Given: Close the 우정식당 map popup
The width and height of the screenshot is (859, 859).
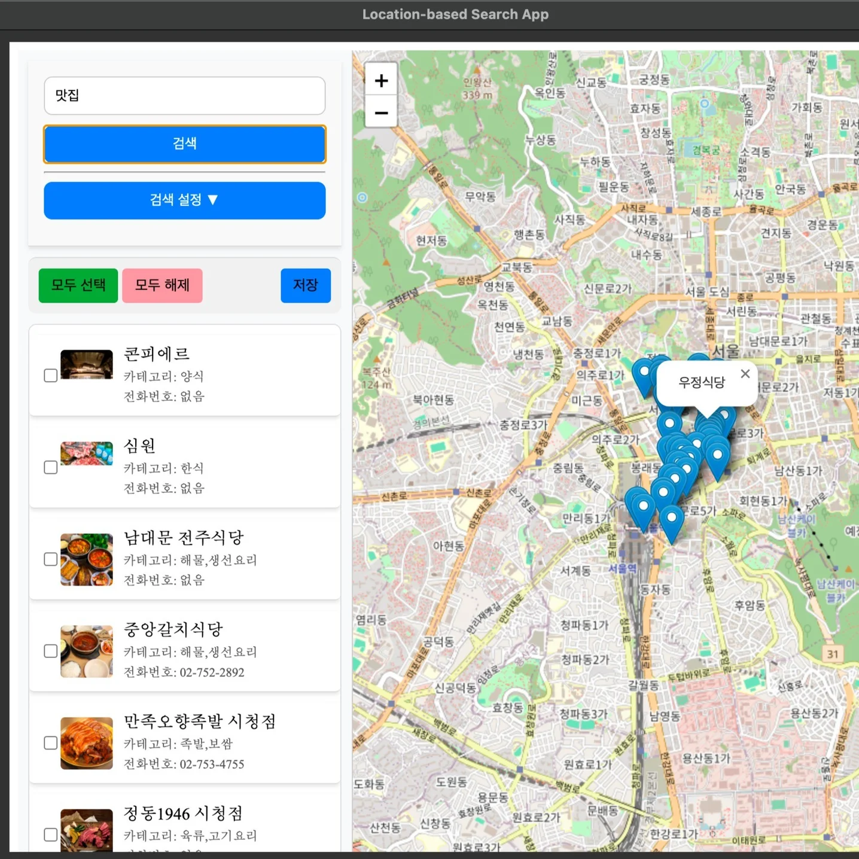Looking at the screenshot, I should 745,374.
